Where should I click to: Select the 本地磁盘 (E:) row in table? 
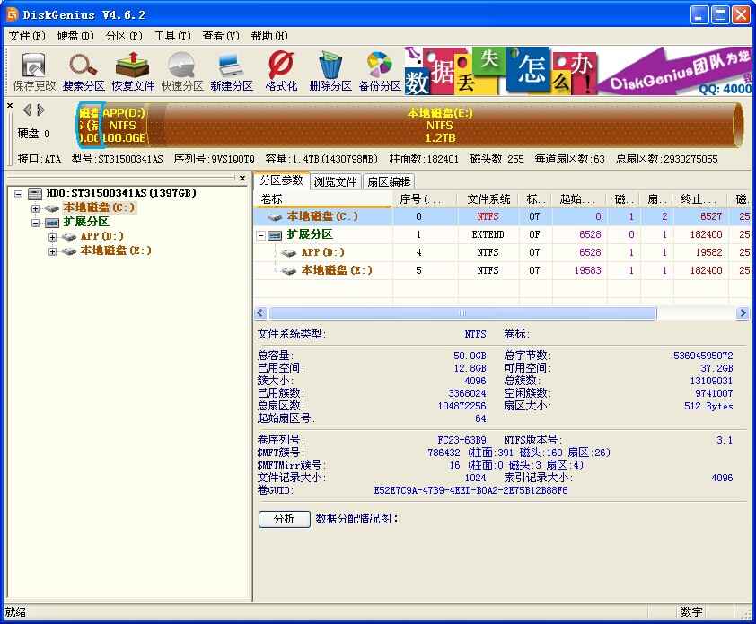(502, 270)
